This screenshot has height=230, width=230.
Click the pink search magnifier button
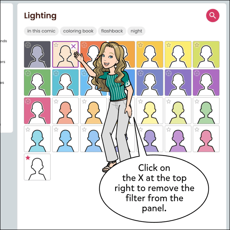point(212,15)
